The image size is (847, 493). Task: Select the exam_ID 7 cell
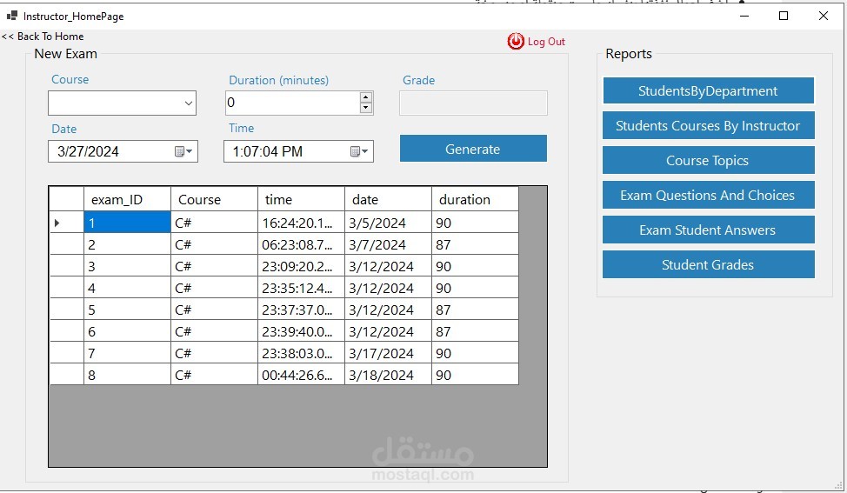128,353
